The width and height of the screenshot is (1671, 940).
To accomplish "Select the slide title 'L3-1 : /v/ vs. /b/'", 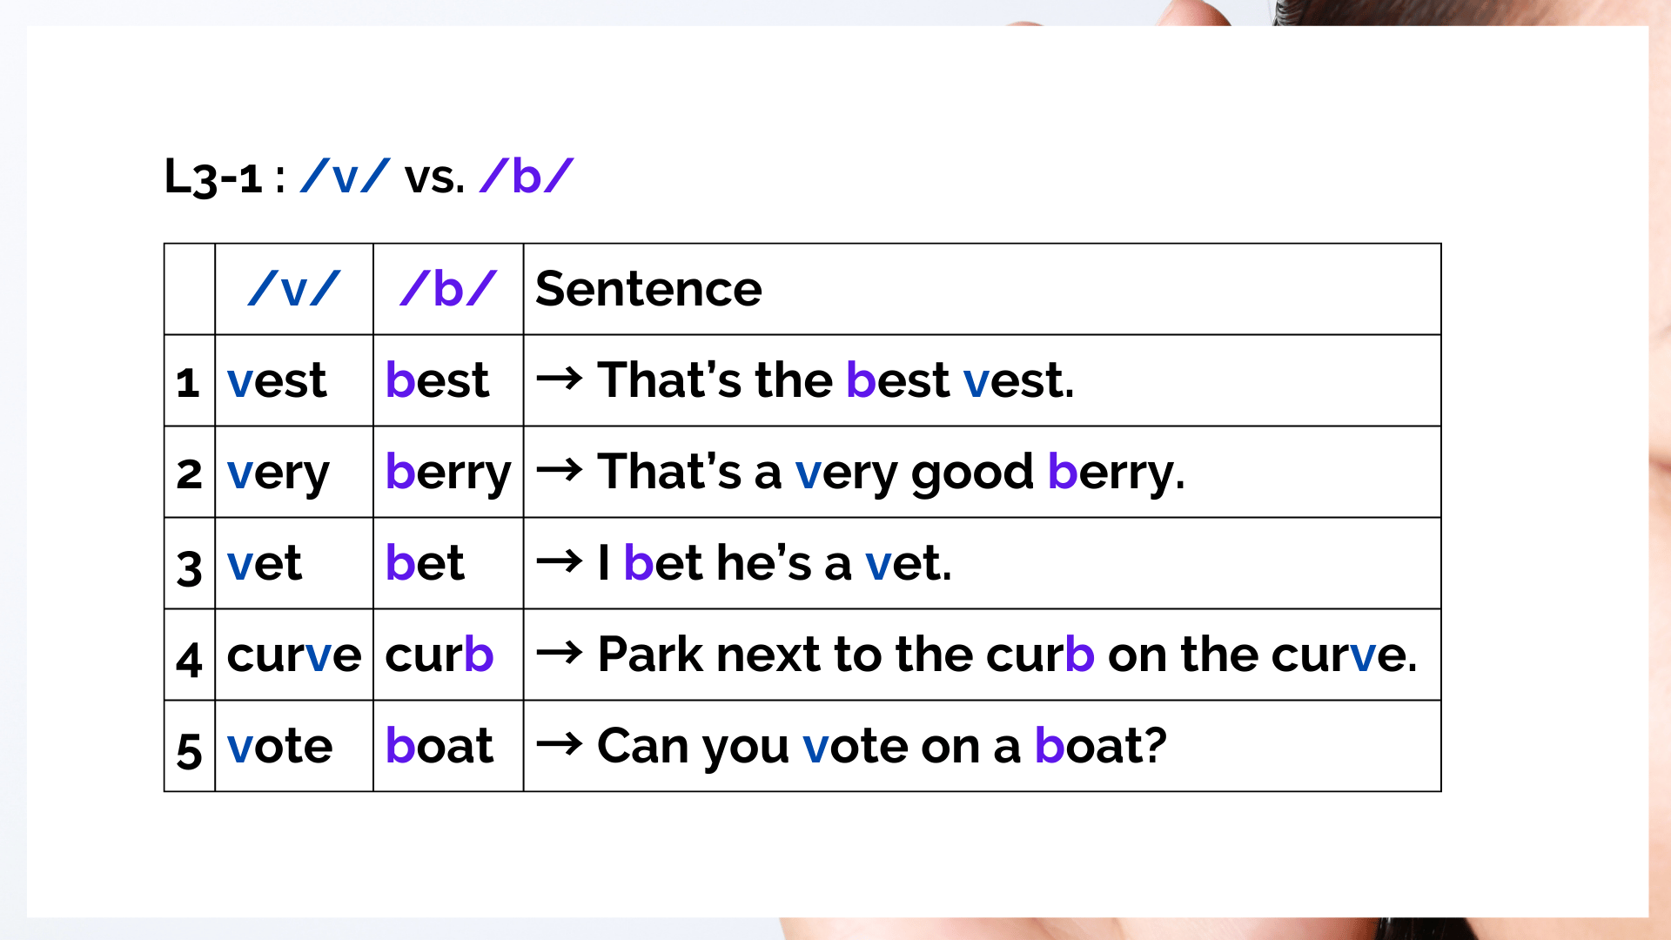I will tap(369, 177).
